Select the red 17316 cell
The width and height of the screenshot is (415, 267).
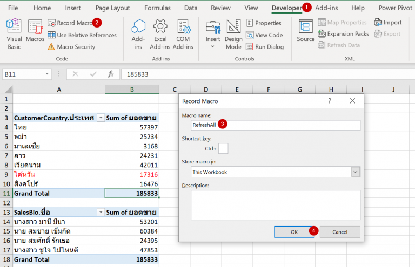(x=132, y=175)
